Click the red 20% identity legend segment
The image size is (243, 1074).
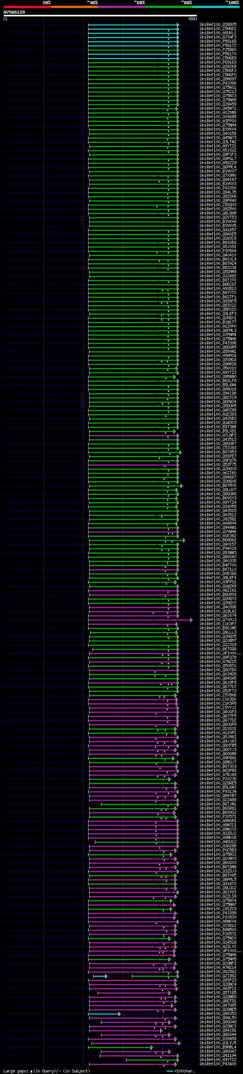27,7
